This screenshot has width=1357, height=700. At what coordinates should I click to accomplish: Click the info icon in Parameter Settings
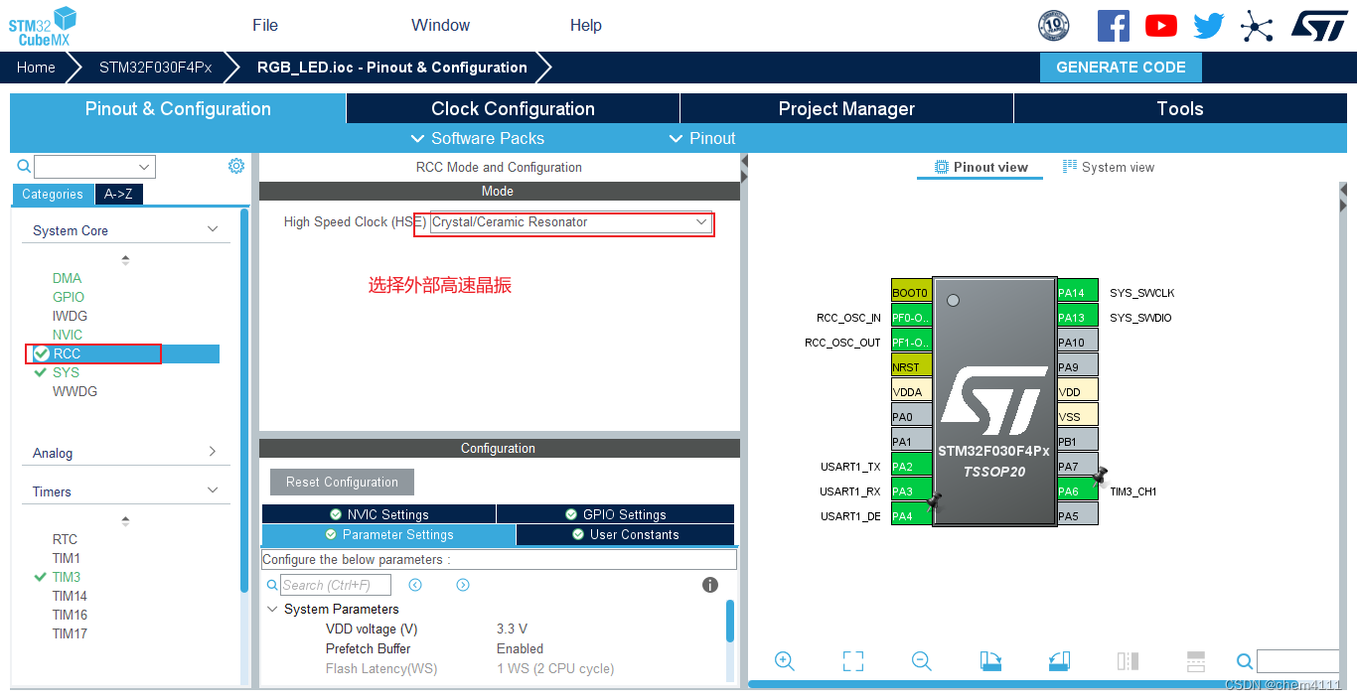pyautogui.click(x=710, y=585)
